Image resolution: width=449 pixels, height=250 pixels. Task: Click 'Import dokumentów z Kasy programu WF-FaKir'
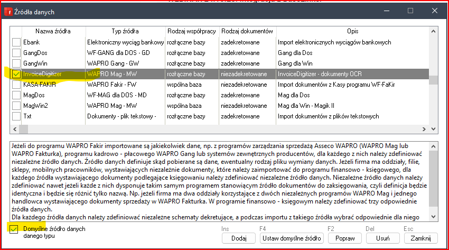(x=336, y=85)
